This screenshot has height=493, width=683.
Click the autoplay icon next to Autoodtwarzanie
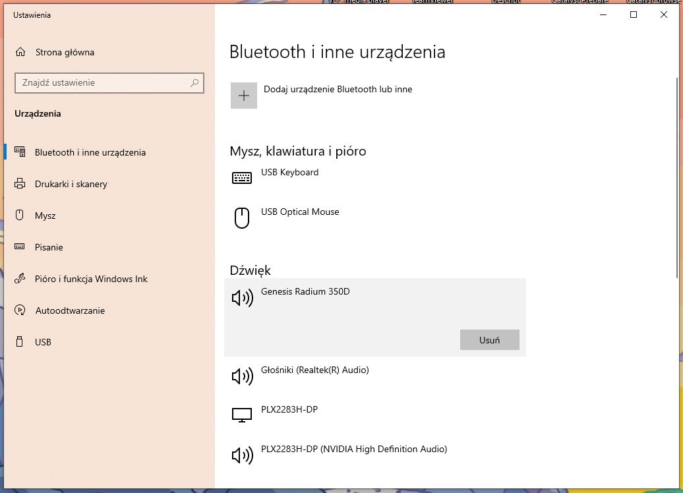(x=20, y=310)
